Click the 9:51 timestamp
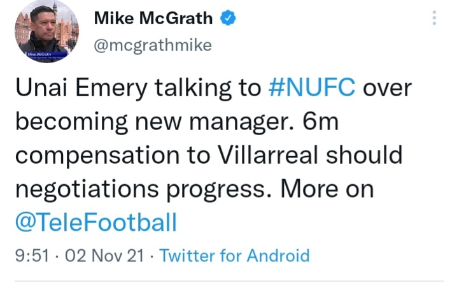The image size is (450, 290). (30, 256)
